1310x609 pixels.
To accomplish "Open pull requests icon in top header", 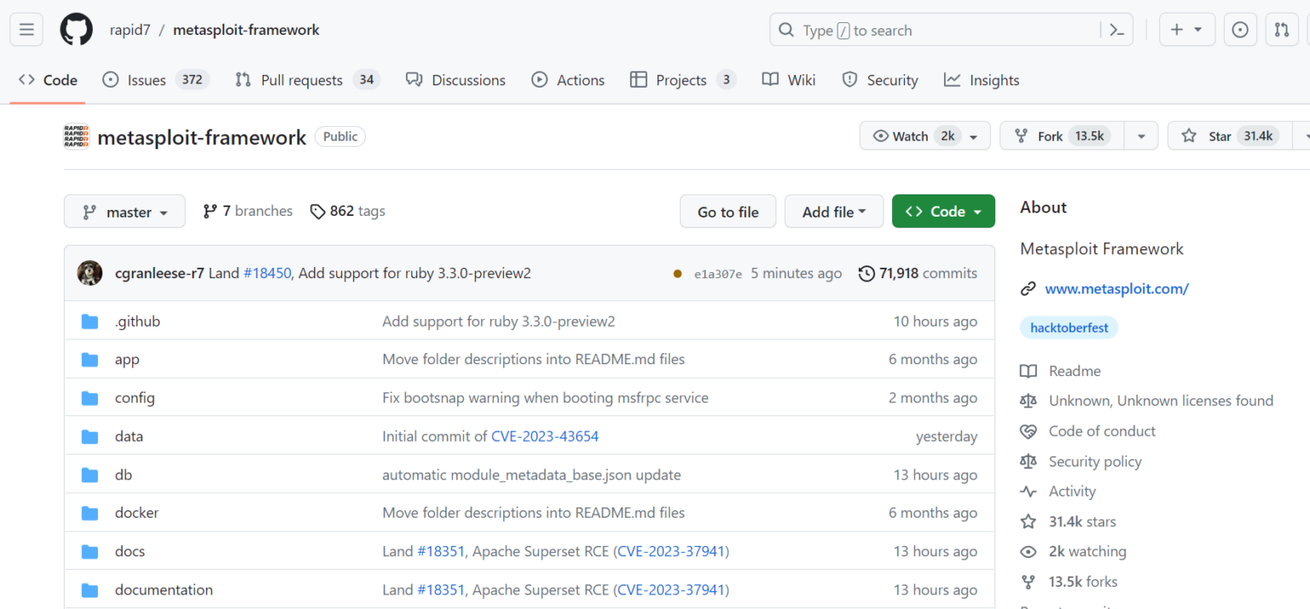I will (x=1282, y=30).
